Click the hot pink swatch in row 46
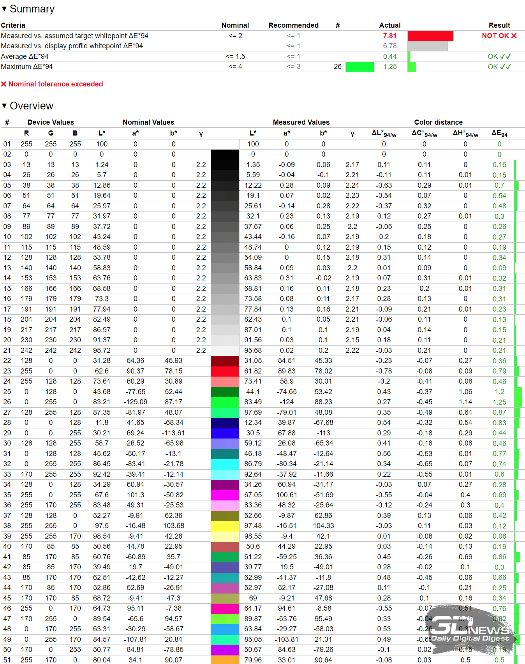 point(225,609)
